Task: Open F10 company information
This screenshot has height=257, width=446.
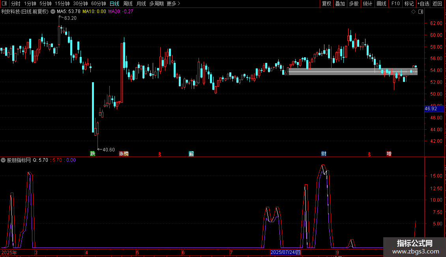Action: pyautogui.click(x=395, y=4)
